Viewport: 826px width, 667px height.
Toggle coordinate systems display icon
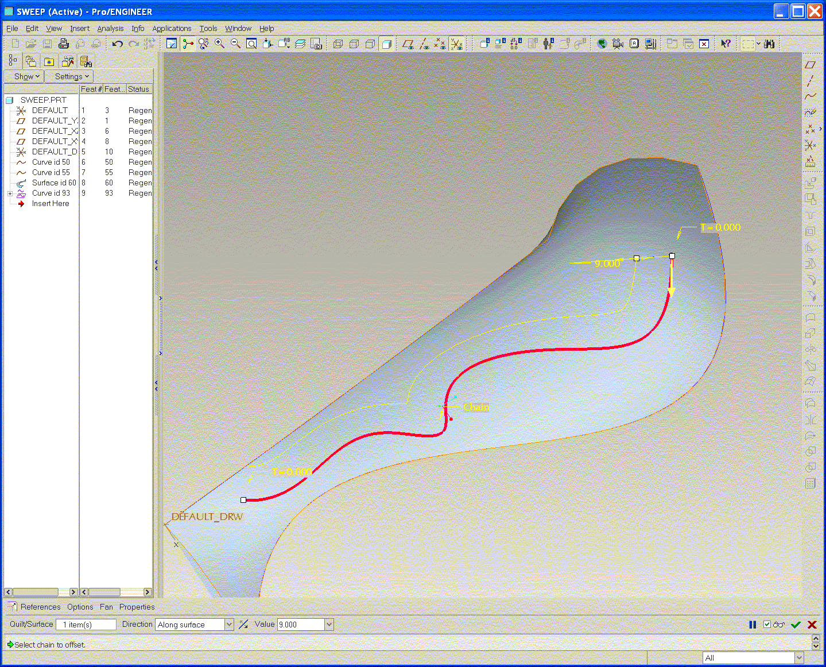456,44
